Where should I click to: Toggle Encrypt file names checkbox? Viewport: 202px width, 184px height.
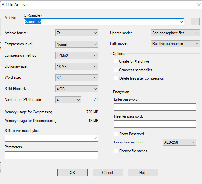(116, 151)
